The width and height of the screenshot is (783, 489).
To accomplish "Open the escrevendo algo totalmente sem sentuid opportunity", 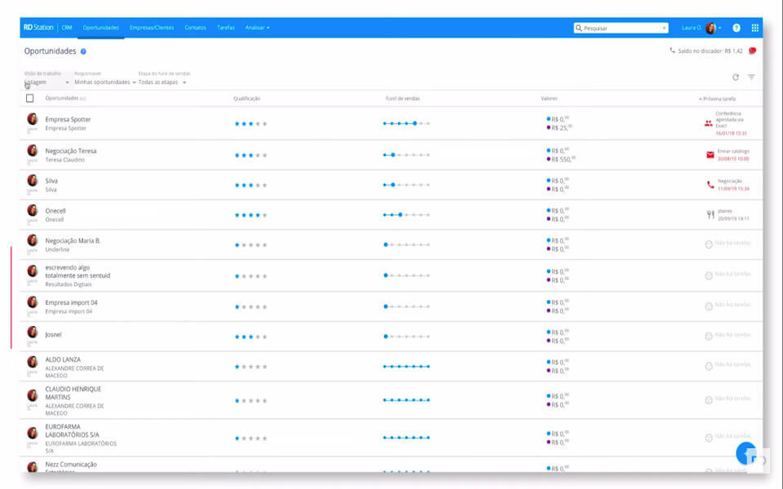I will [x=77, y=271].
